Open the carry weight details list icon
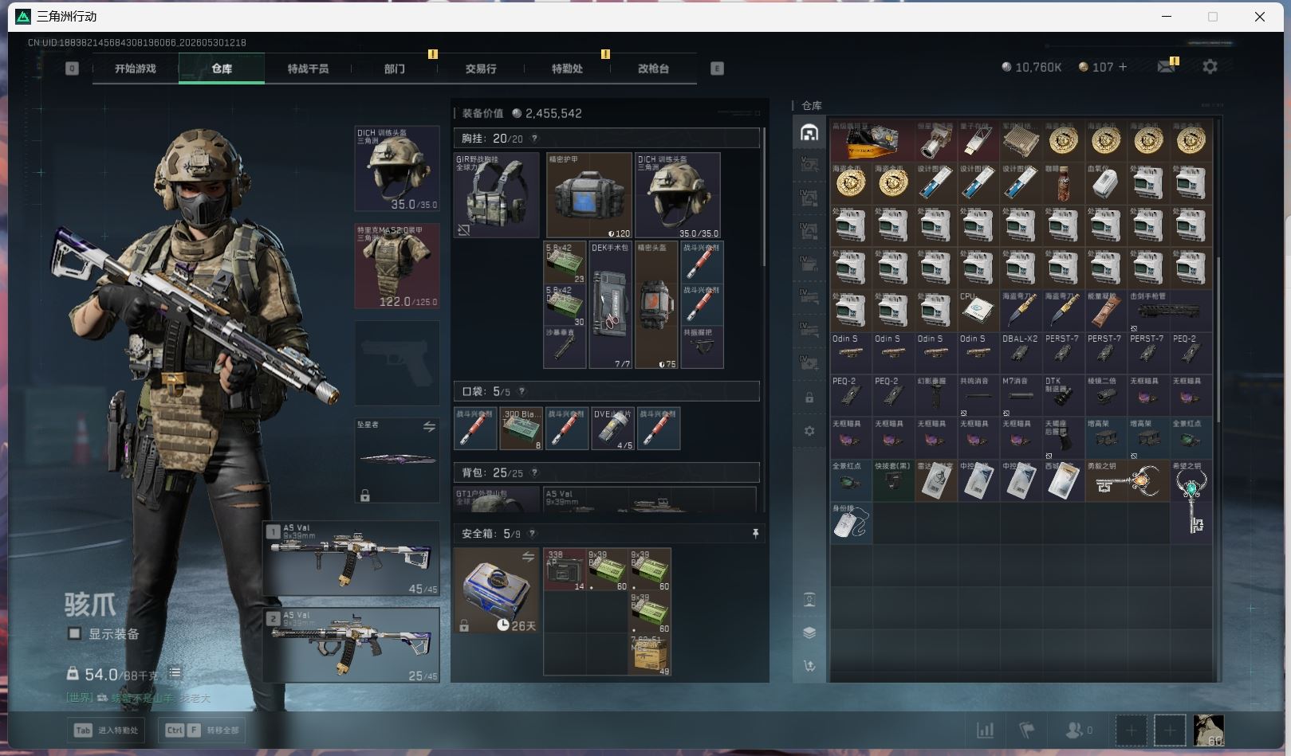 click(175, 674)
